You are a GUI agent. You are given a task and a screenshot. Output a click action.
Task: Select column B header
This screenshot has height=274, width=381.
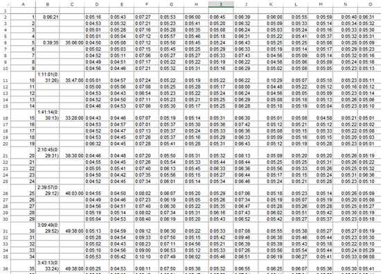48,4
